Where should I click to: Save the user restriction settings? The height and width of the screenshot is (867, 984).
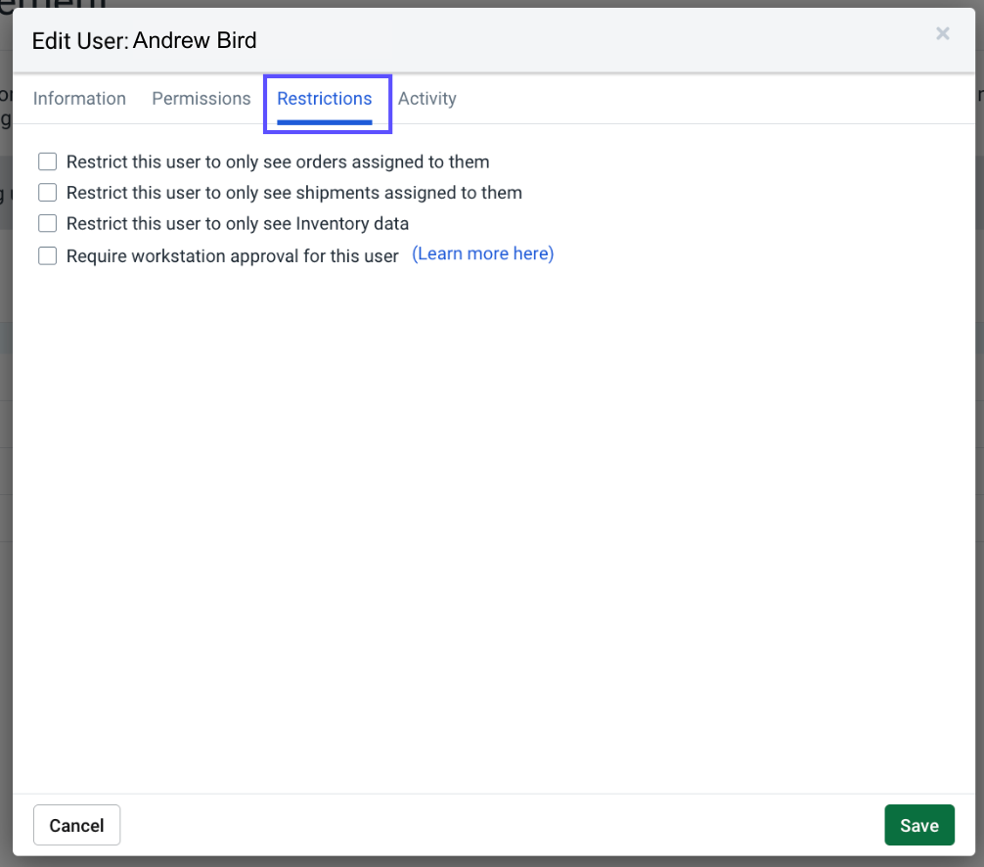click(918, 824)
